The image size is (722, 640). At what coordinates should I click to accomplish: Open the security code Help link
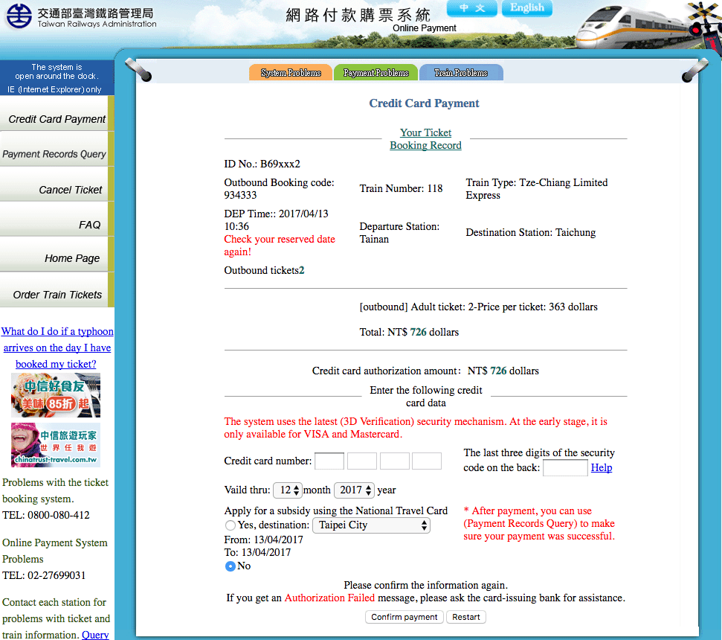coord(602,467)
